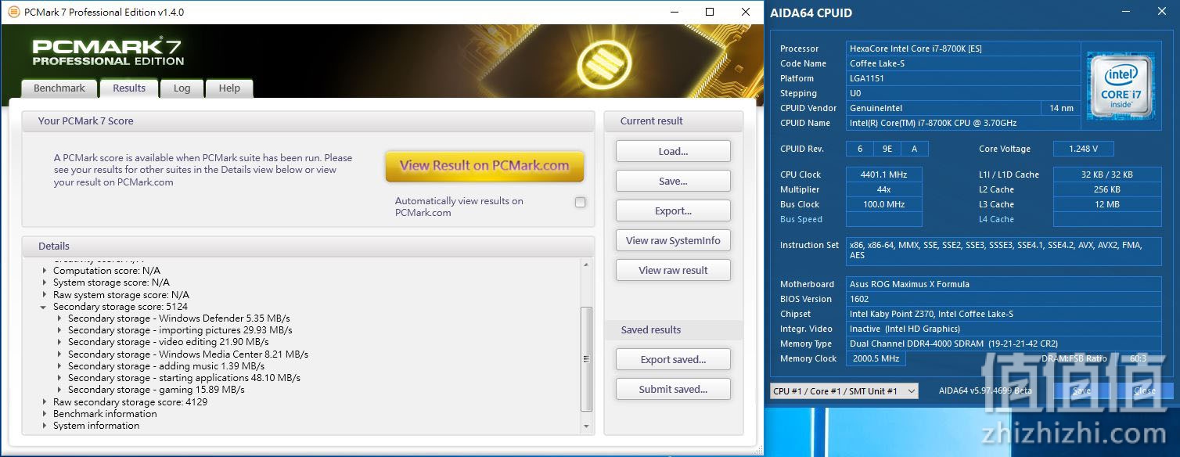Expand the Benchmark information node

pyautogui.click(x=45, y=414)
